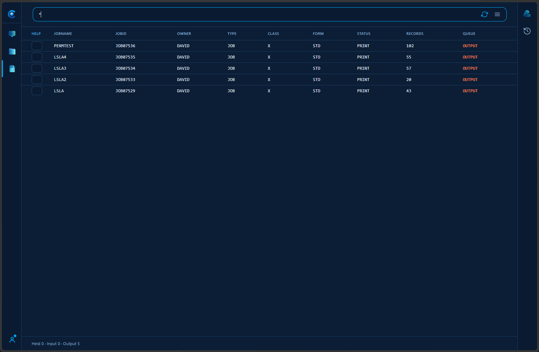Image resolution: width=539 pixels, height=352 pixels.
Task: Select job ID JOB07529
Action: [125, 91]
